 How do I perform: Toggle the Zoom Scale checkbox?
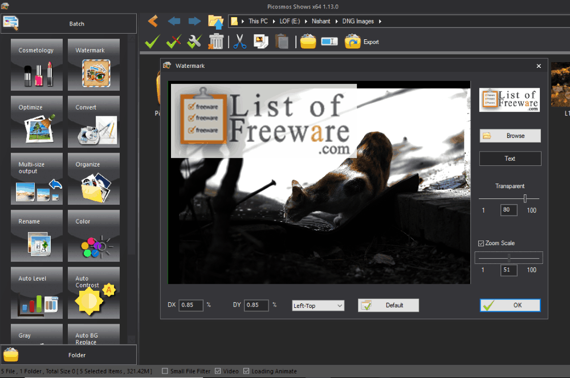click(481, 243)
